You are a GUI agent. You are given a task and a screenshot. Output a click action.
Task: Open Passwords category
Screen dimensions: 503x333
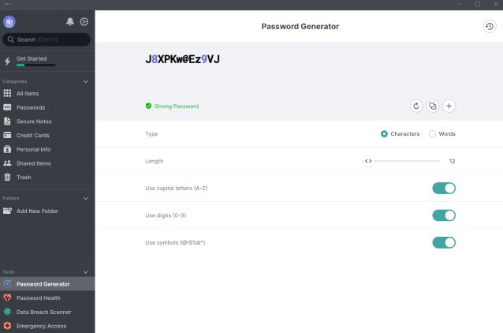point(31,107)
